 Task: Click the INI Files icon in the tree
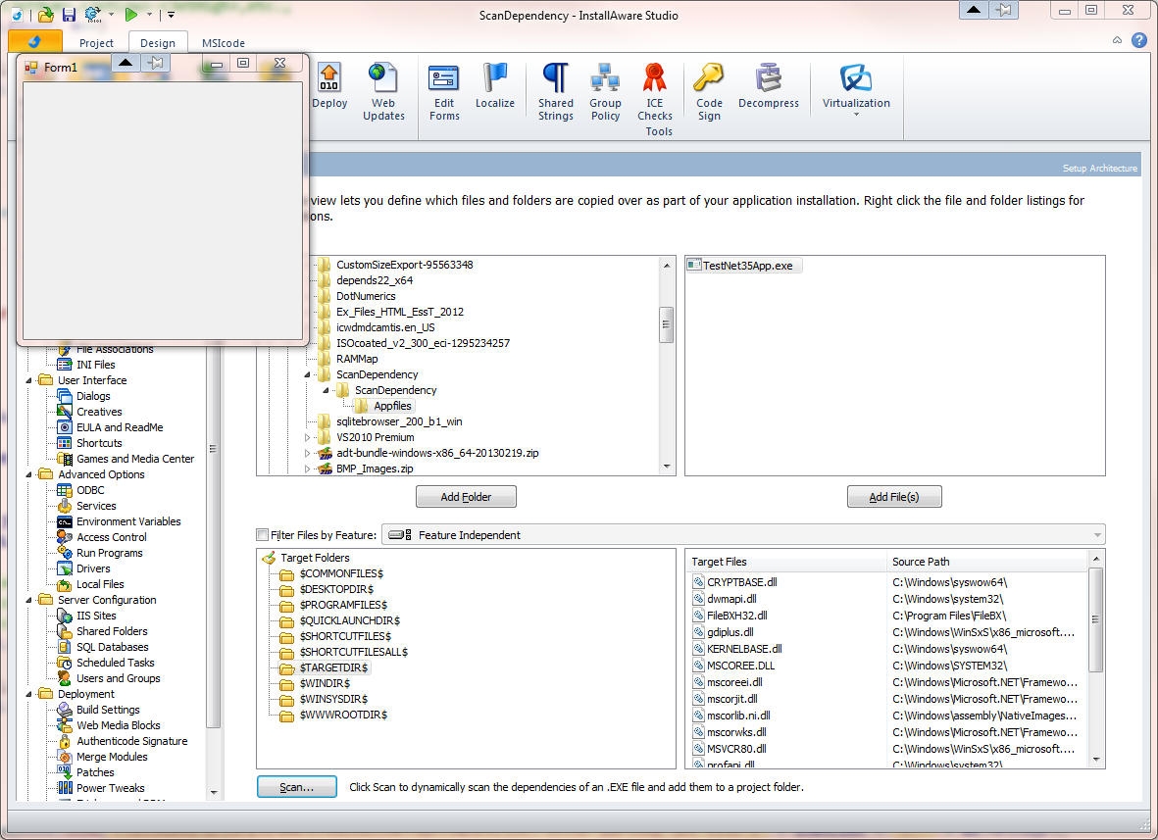pos(65,365)
